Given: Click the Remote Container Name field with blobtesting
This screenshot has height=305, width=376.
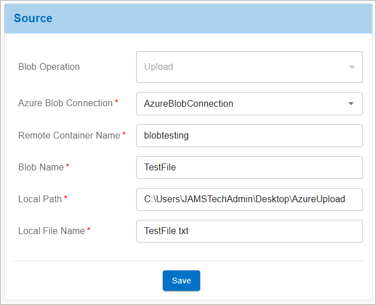Looking at the screenshot, I should coord(250,136).
